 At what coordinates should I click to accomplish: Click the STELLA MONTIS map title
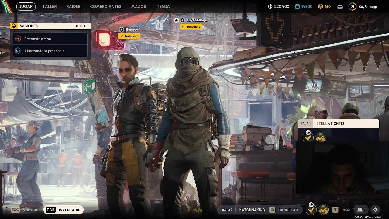pyautogui.click(x=330, y=123)
